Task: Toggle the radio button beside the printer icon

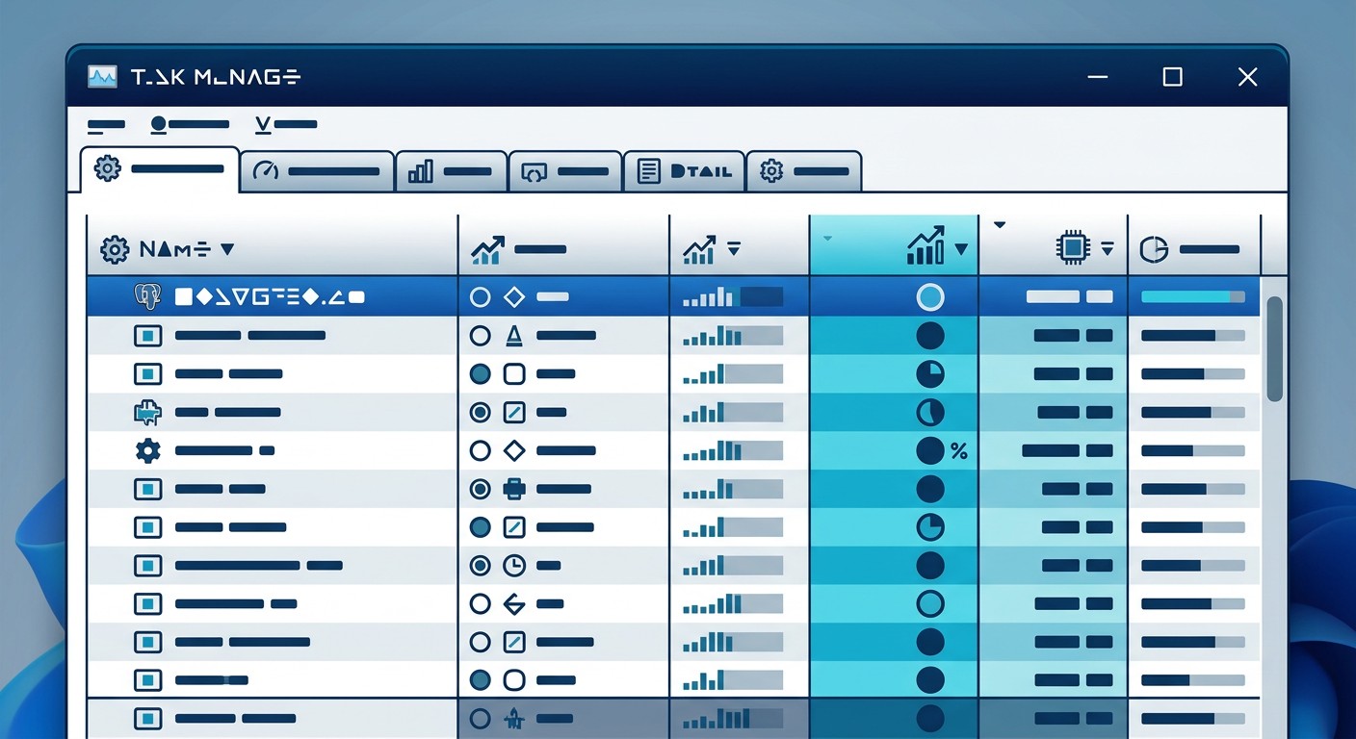Action: tap(480, 489)
